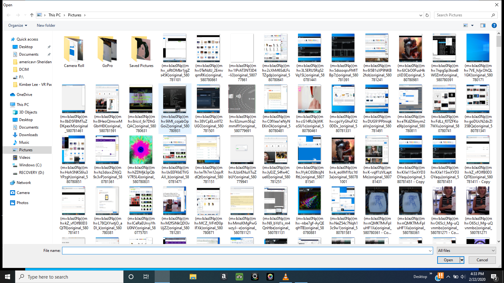Open the Camera Roll folder
The image size is (504, 283).
click(x=74, y=51)
